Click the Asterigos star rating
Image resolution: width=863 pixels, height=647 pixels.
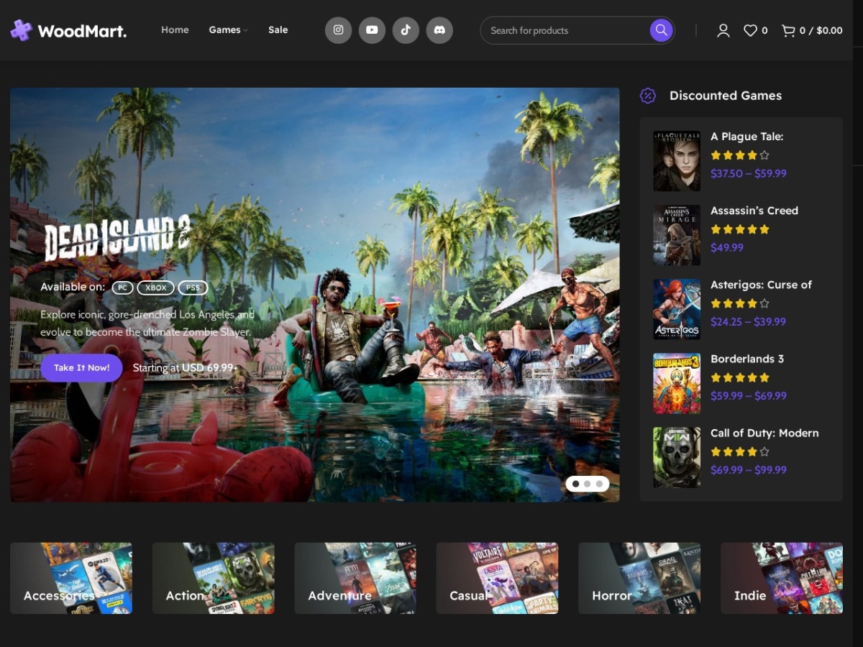[740, 303]
